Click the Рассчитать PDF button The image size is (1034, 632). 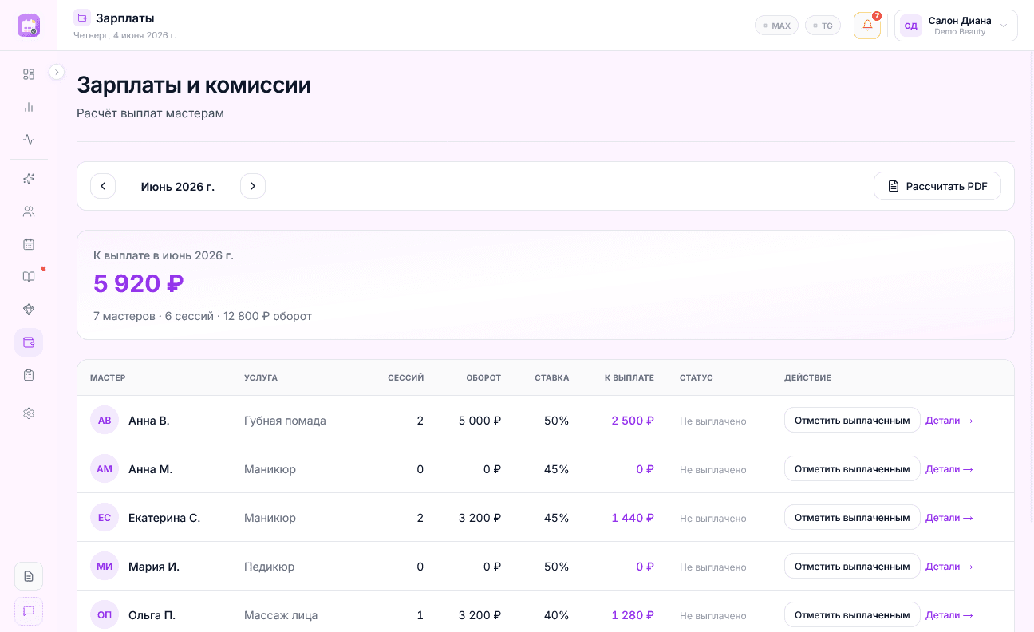pos(937,186)
